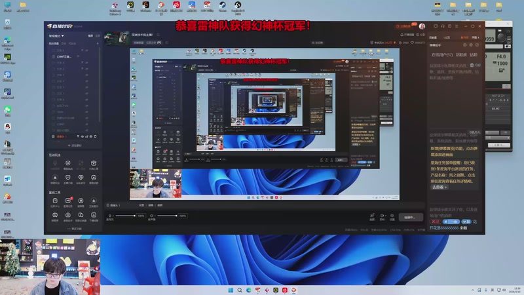
Task: Open the calendar-check tool in 基础工具
Action: coord(55,201)
